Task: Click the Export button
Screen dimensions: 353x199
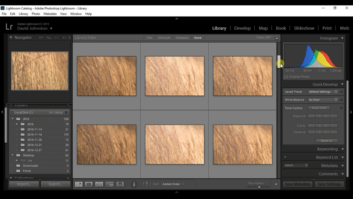Action: 56,184
